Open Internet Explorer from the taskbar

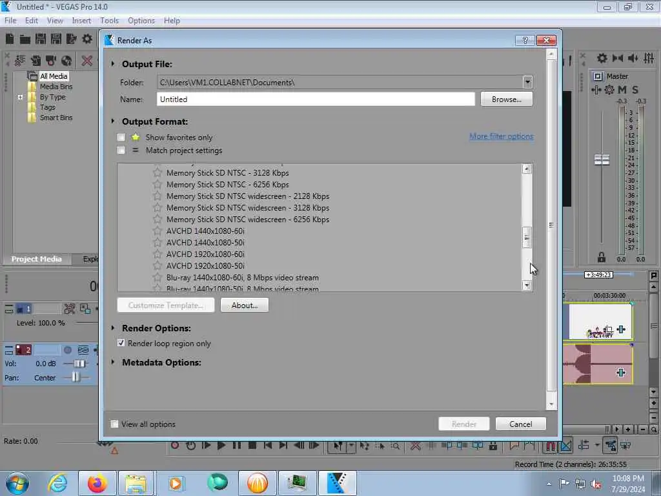pyautogui.click(x=57, y=483)
